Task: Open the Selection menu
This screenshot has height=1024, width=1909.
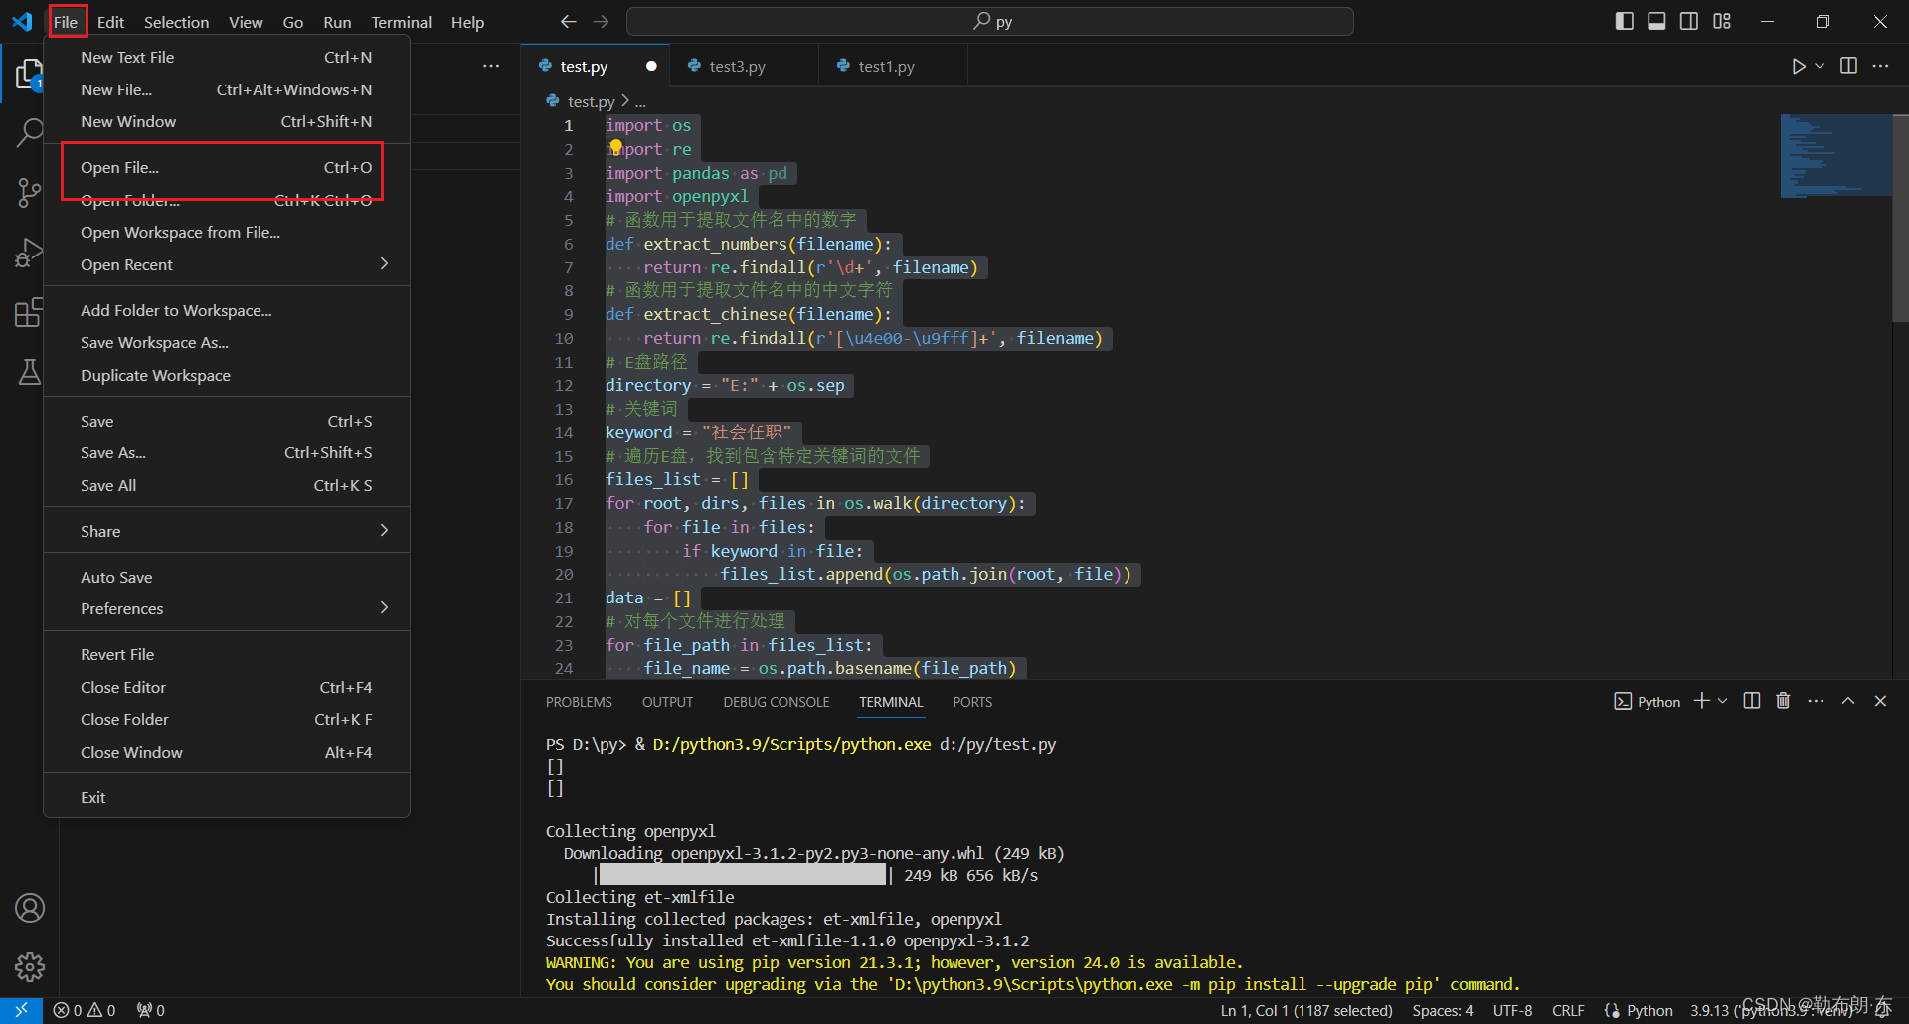Action: 176,21
